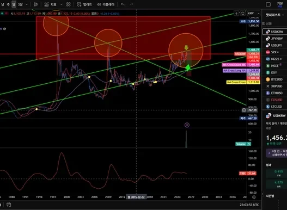Click the 1,456 last price in details panel
Image resolution: width=287 pixels, height=210 pixels.
pyautogui.click(x=277, y=138)
